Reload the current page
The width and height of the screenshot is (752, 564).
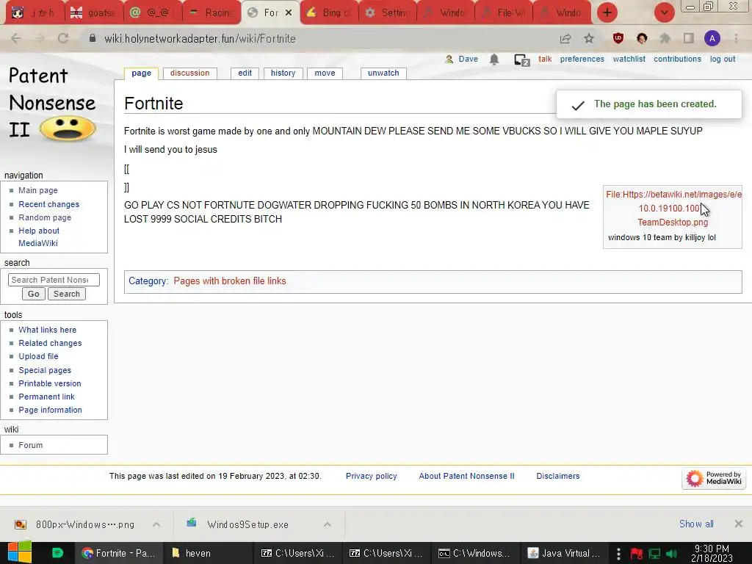pyautogui.click(x=63, y=38)
